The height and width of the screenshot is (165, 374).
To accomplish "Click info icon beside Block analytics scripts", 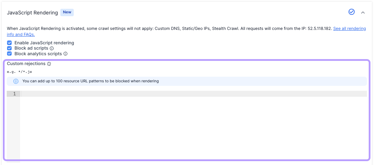I will point(65,54).
